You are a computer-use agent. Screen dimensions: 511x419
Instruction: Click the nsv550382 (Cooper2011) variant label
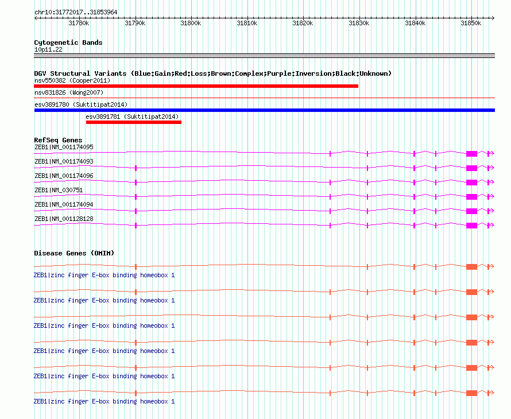coord(72,80)
